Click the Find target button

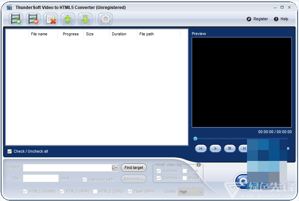(x=134, y=167)
